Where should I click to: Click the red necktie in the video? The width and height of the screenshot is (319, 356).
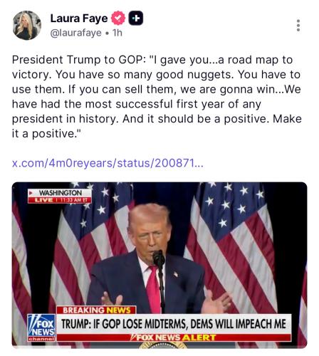coord(154,288)
